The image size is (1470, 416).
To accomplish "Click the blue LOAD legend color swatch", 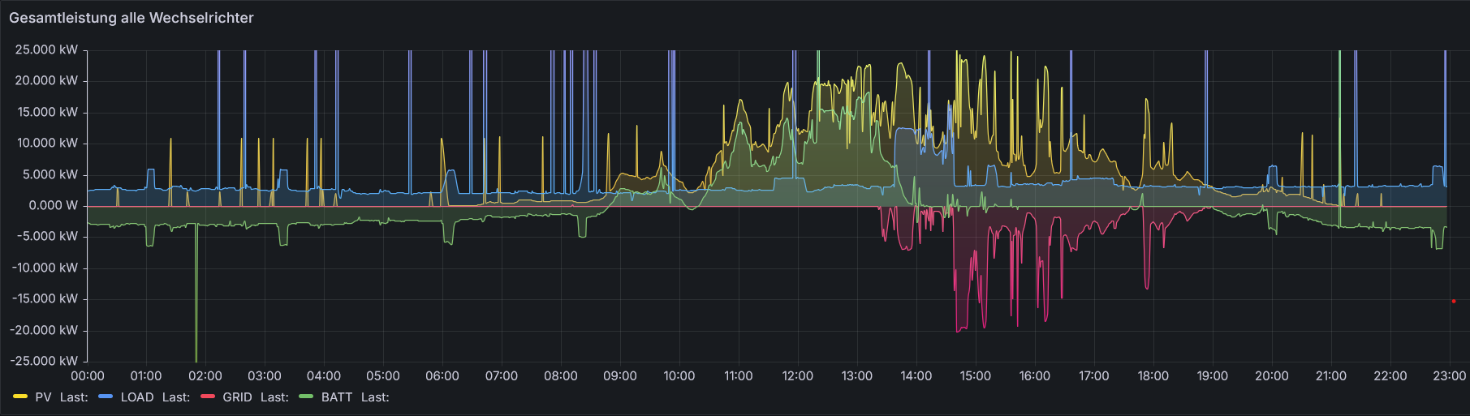I will [106, 397].
